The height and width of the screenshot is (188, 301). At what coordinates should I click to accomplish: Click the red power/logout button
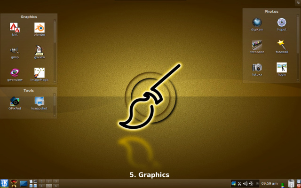[299, 186]
